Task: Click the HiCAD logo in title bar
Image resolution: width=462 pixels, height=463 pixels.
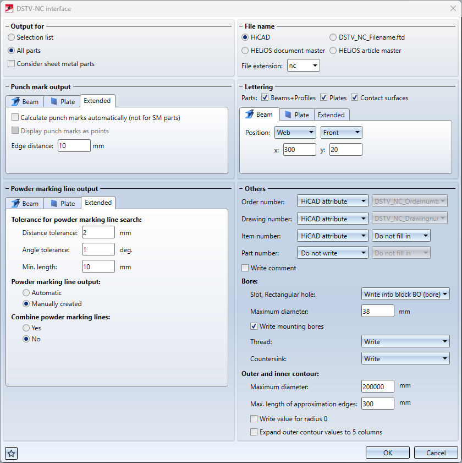Action: coord(9,9)
